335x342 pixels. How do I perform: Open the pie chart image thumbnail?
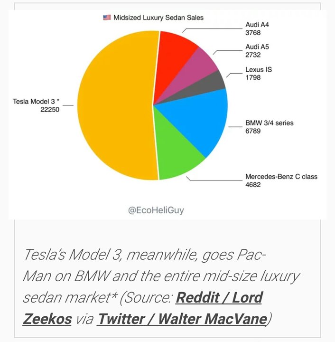click(x=167, y=114)
